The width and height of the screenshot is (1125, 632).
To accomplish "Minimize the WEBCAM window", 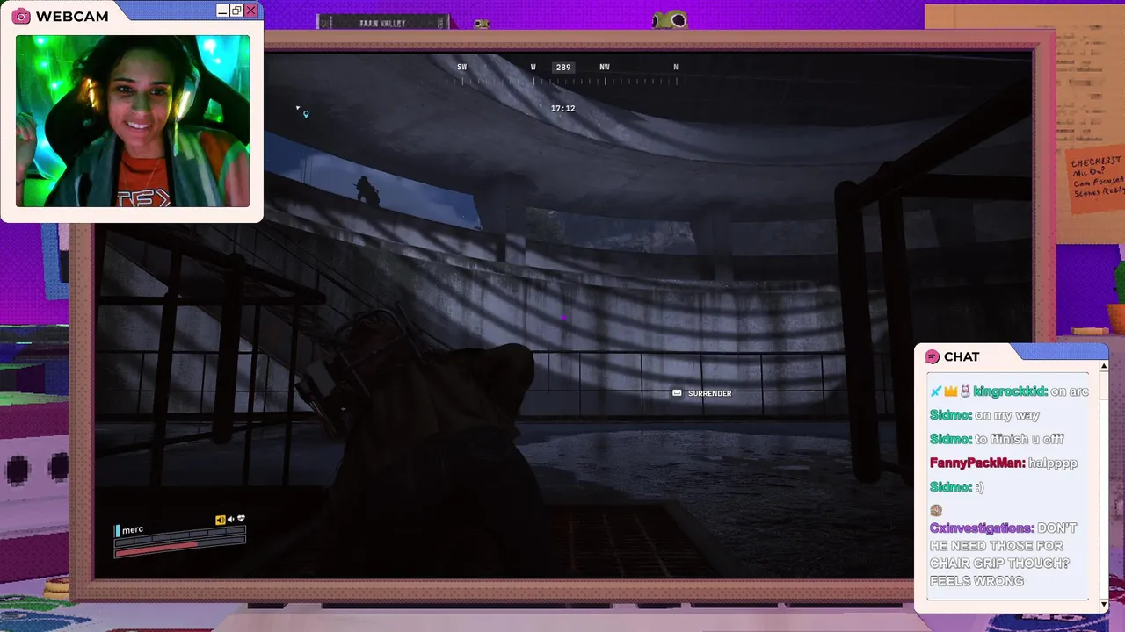I will (222, 11).
